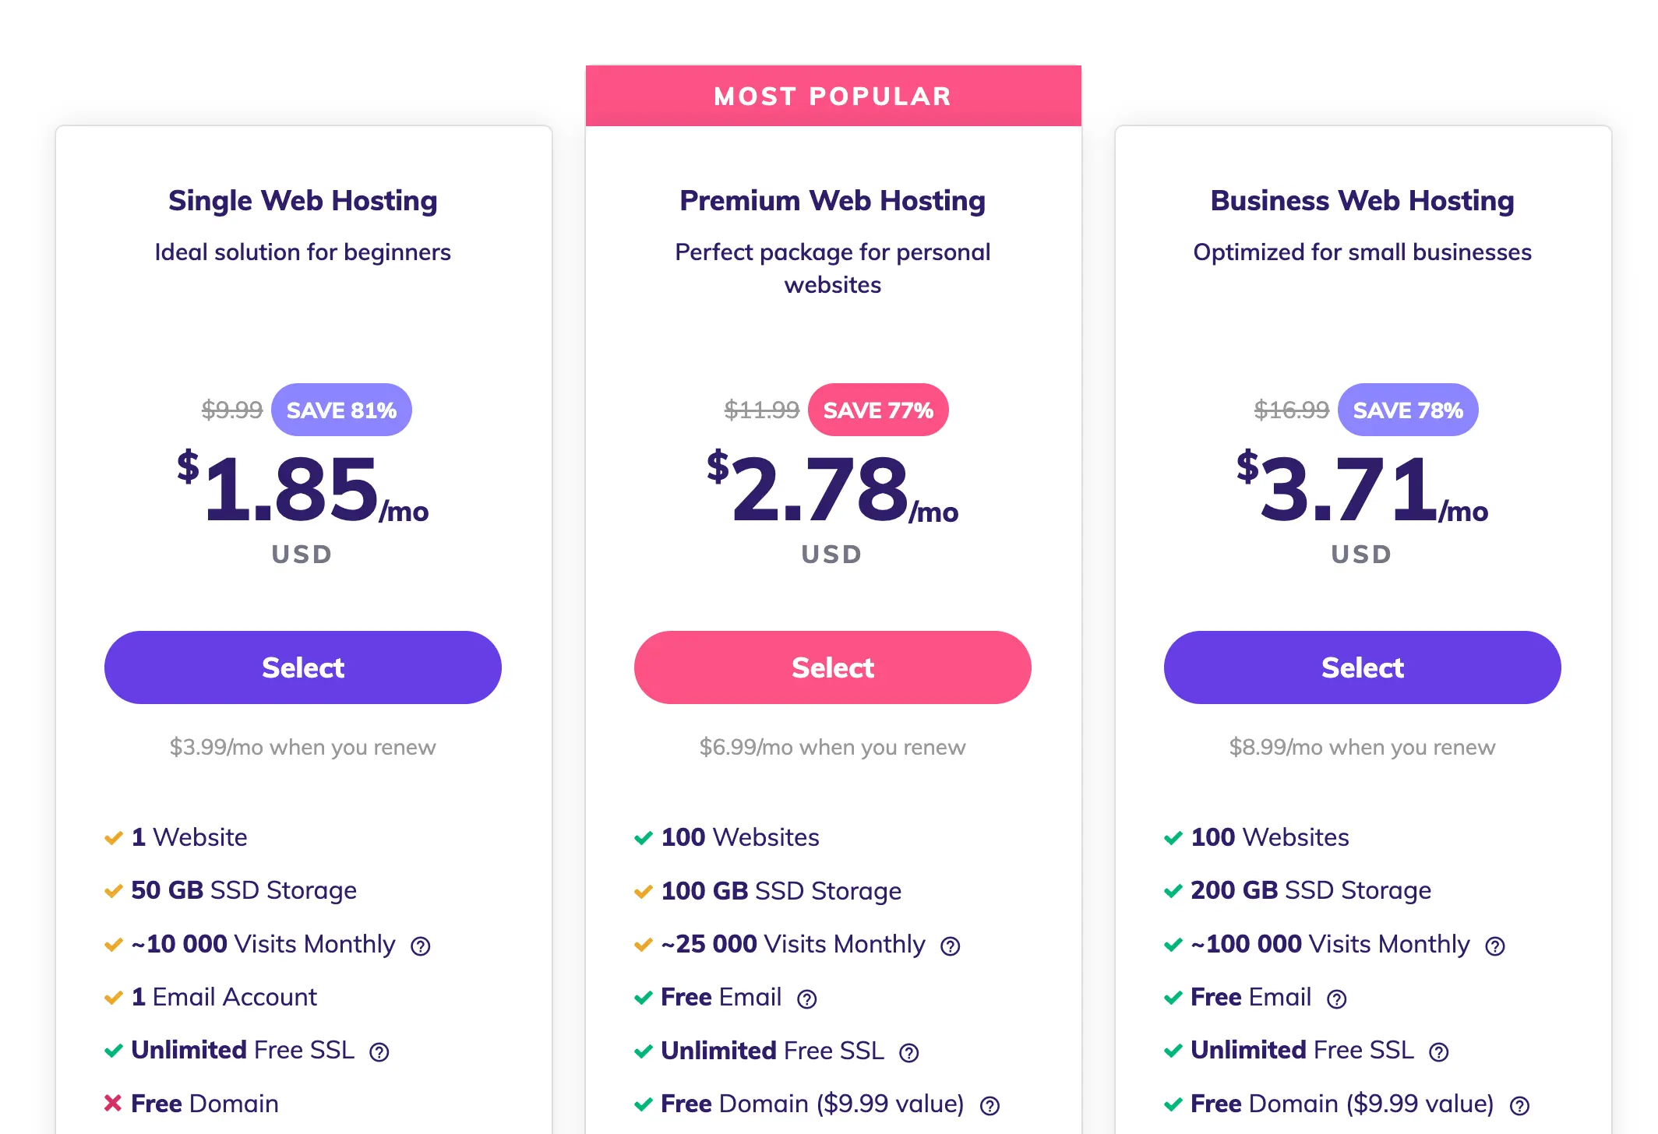Screen dimensions: 1658x1134
Task: Click help icon beside Single plan Unlimited Free SSL
Action: pos(379,1052)
